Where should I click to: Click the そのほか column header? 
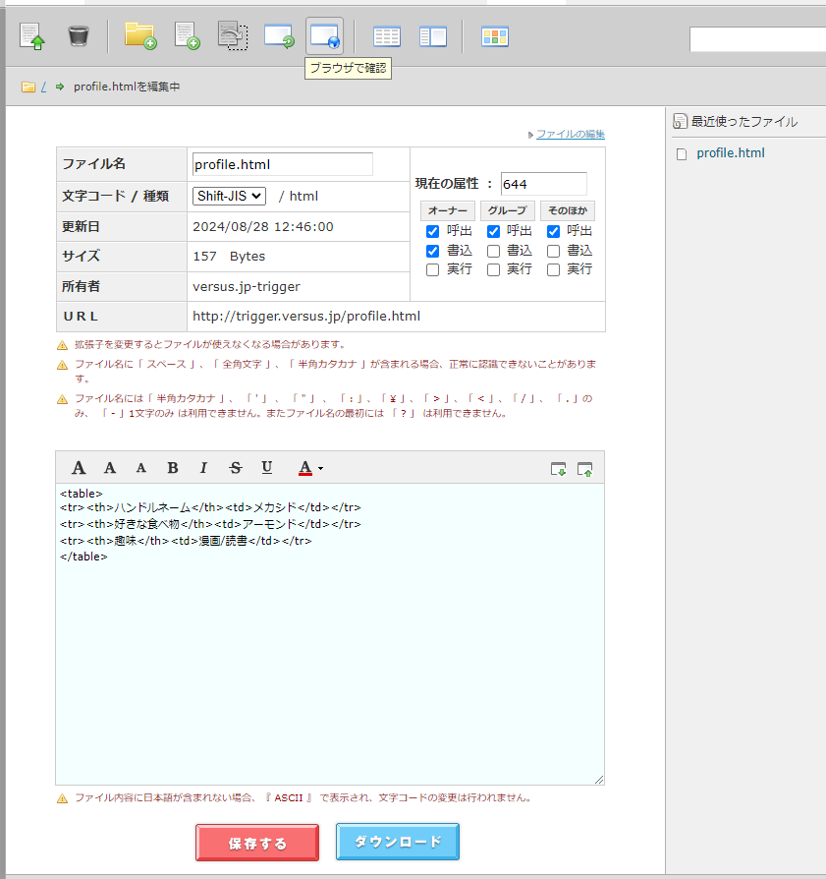(x=568, y=210)
